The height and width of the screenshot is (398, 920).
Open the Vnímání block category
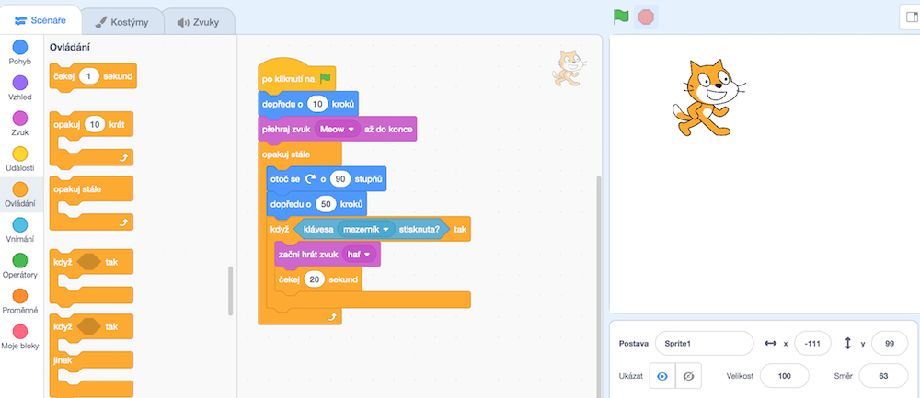(20, 230)
